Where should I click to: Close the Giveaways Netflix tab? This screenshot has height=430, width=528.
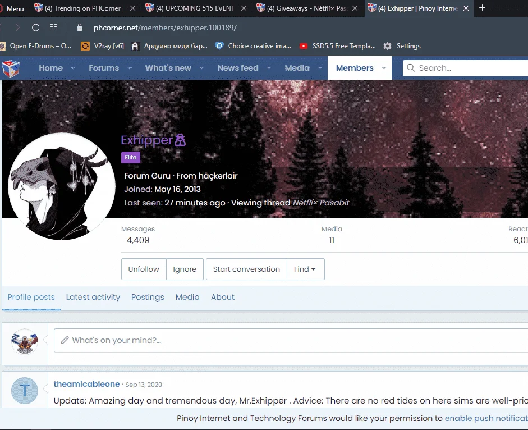click(x=355, y=8)
